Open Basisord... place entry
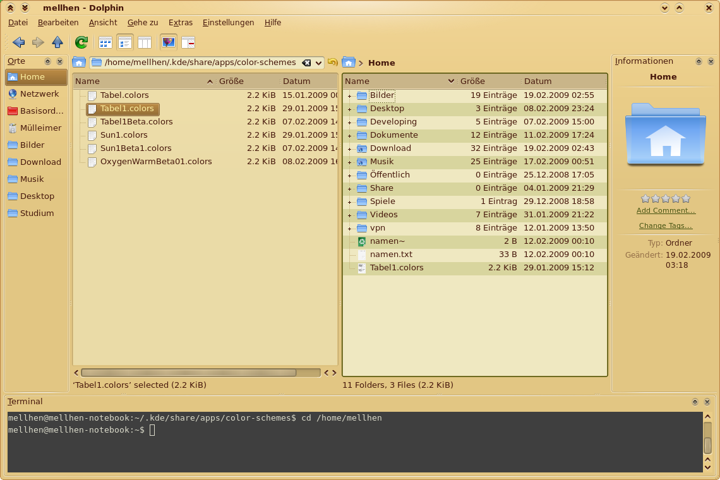 pos(36,111)
